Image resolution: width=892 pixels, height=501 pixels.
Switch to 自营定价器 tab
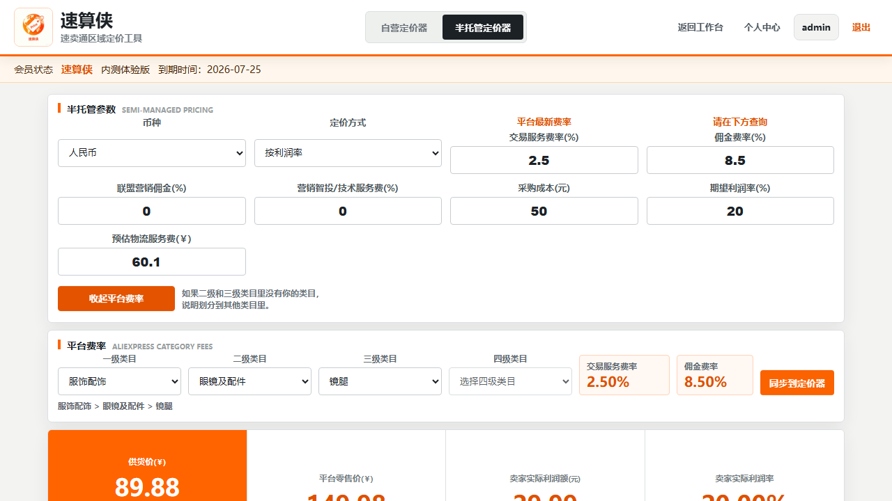tap(404, 28)
